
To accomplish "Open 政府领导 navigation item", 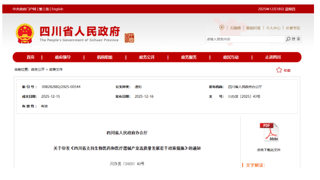I will click(x=63, y=57).
